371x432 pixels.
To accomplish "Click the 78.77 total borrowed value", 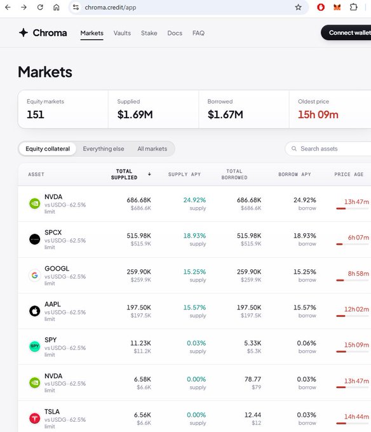I will (253, 379).
